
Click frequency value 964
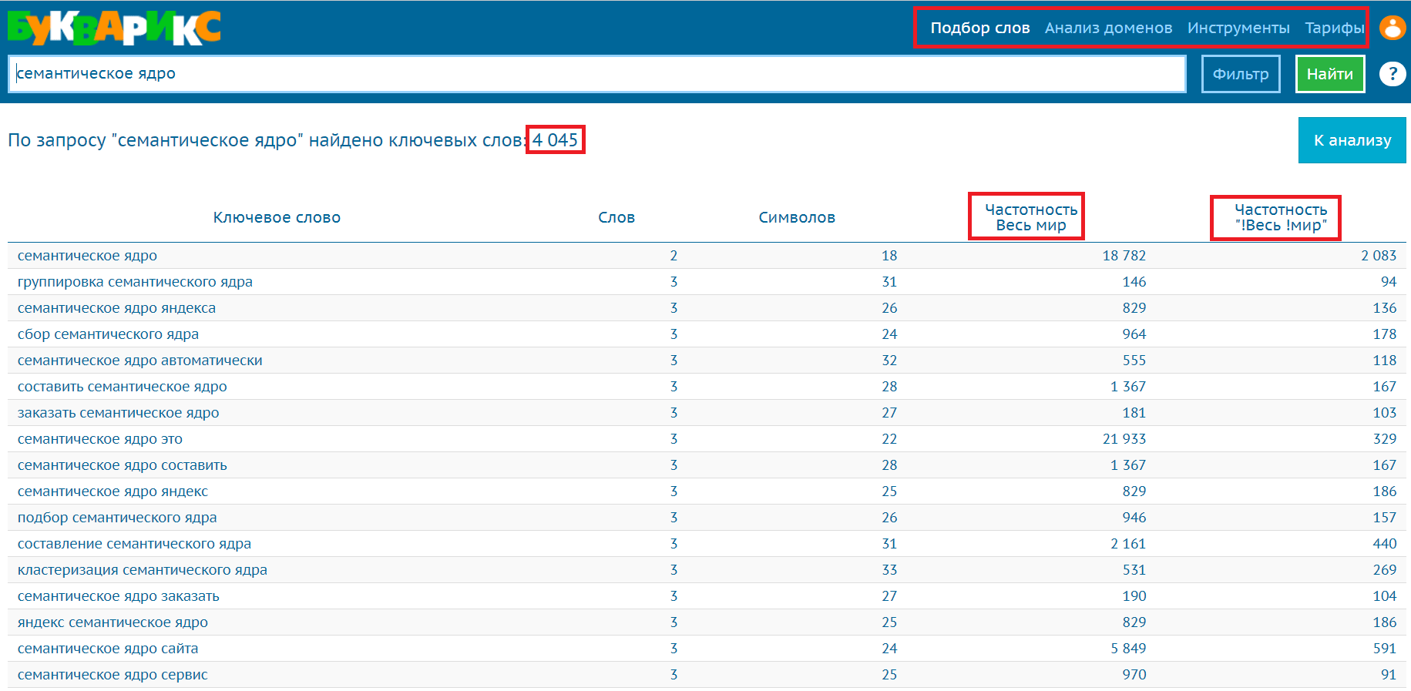click(x=1134, y=334)
